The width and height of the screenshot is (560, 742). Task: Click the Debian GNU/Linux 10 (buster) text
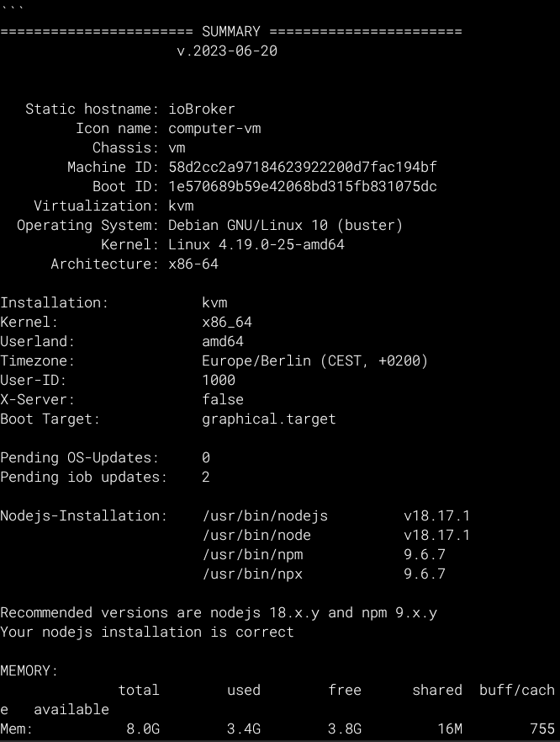click(286, 225)
